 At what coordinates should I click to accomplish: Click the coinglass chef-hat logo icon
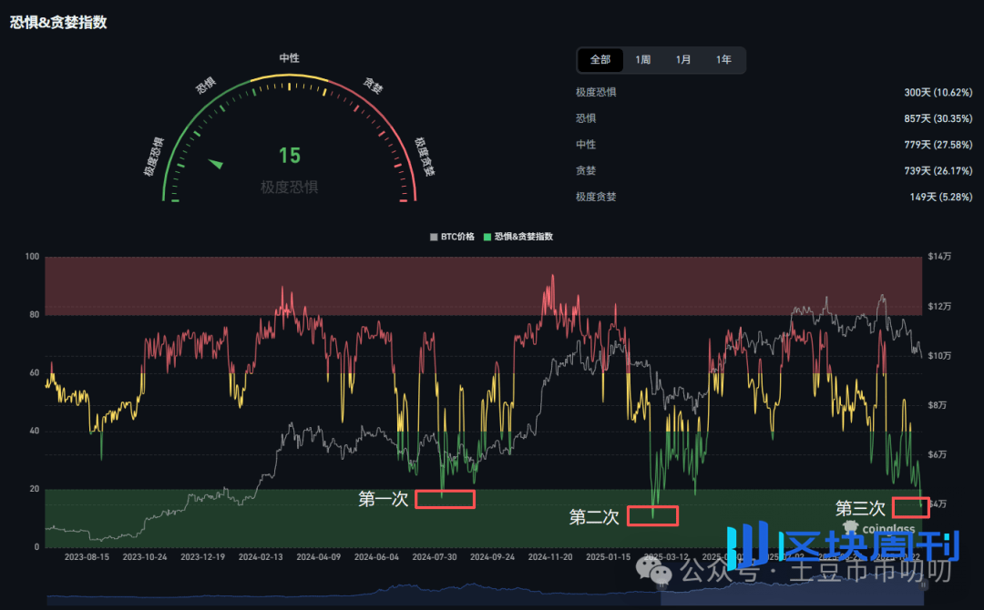(x=848, y=526)
